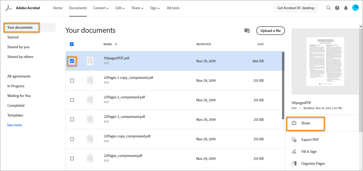The image size is (363, 171).
Task: Toggle the select-all checkbox in the header
Action: pyautogui.click(x=72, y=44)
